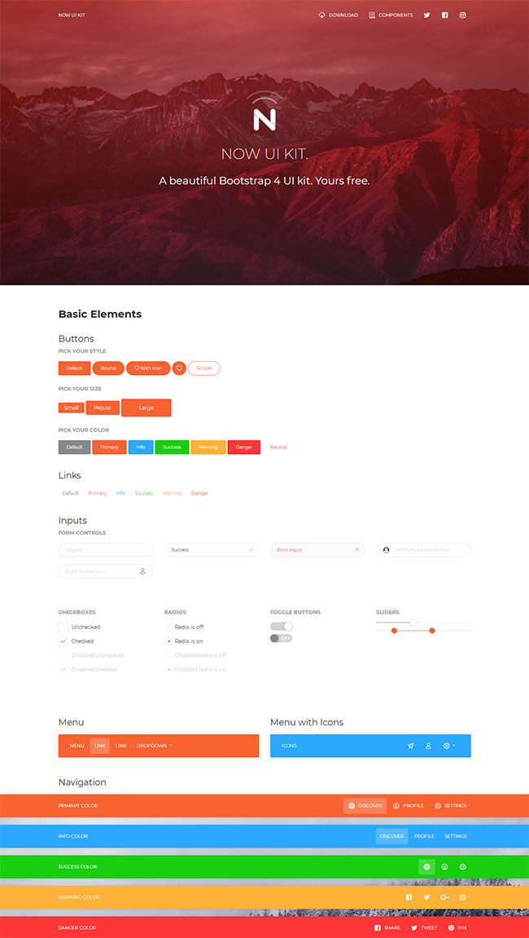Select Settings in the info color navbar
529x938 pixels.
pyautogui.click(x=455, y=836)
